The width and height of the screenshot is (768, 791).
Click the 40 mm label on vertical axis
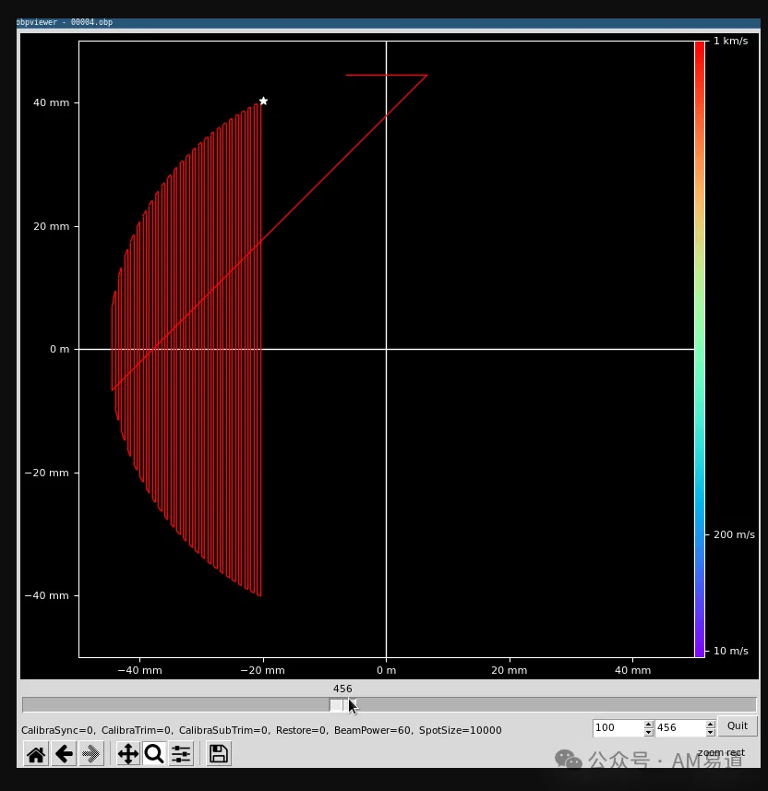coord(51,102)
